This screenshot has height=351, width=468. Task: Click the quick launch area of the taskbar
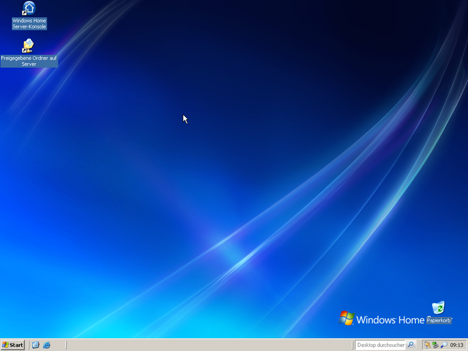[40, 345]
